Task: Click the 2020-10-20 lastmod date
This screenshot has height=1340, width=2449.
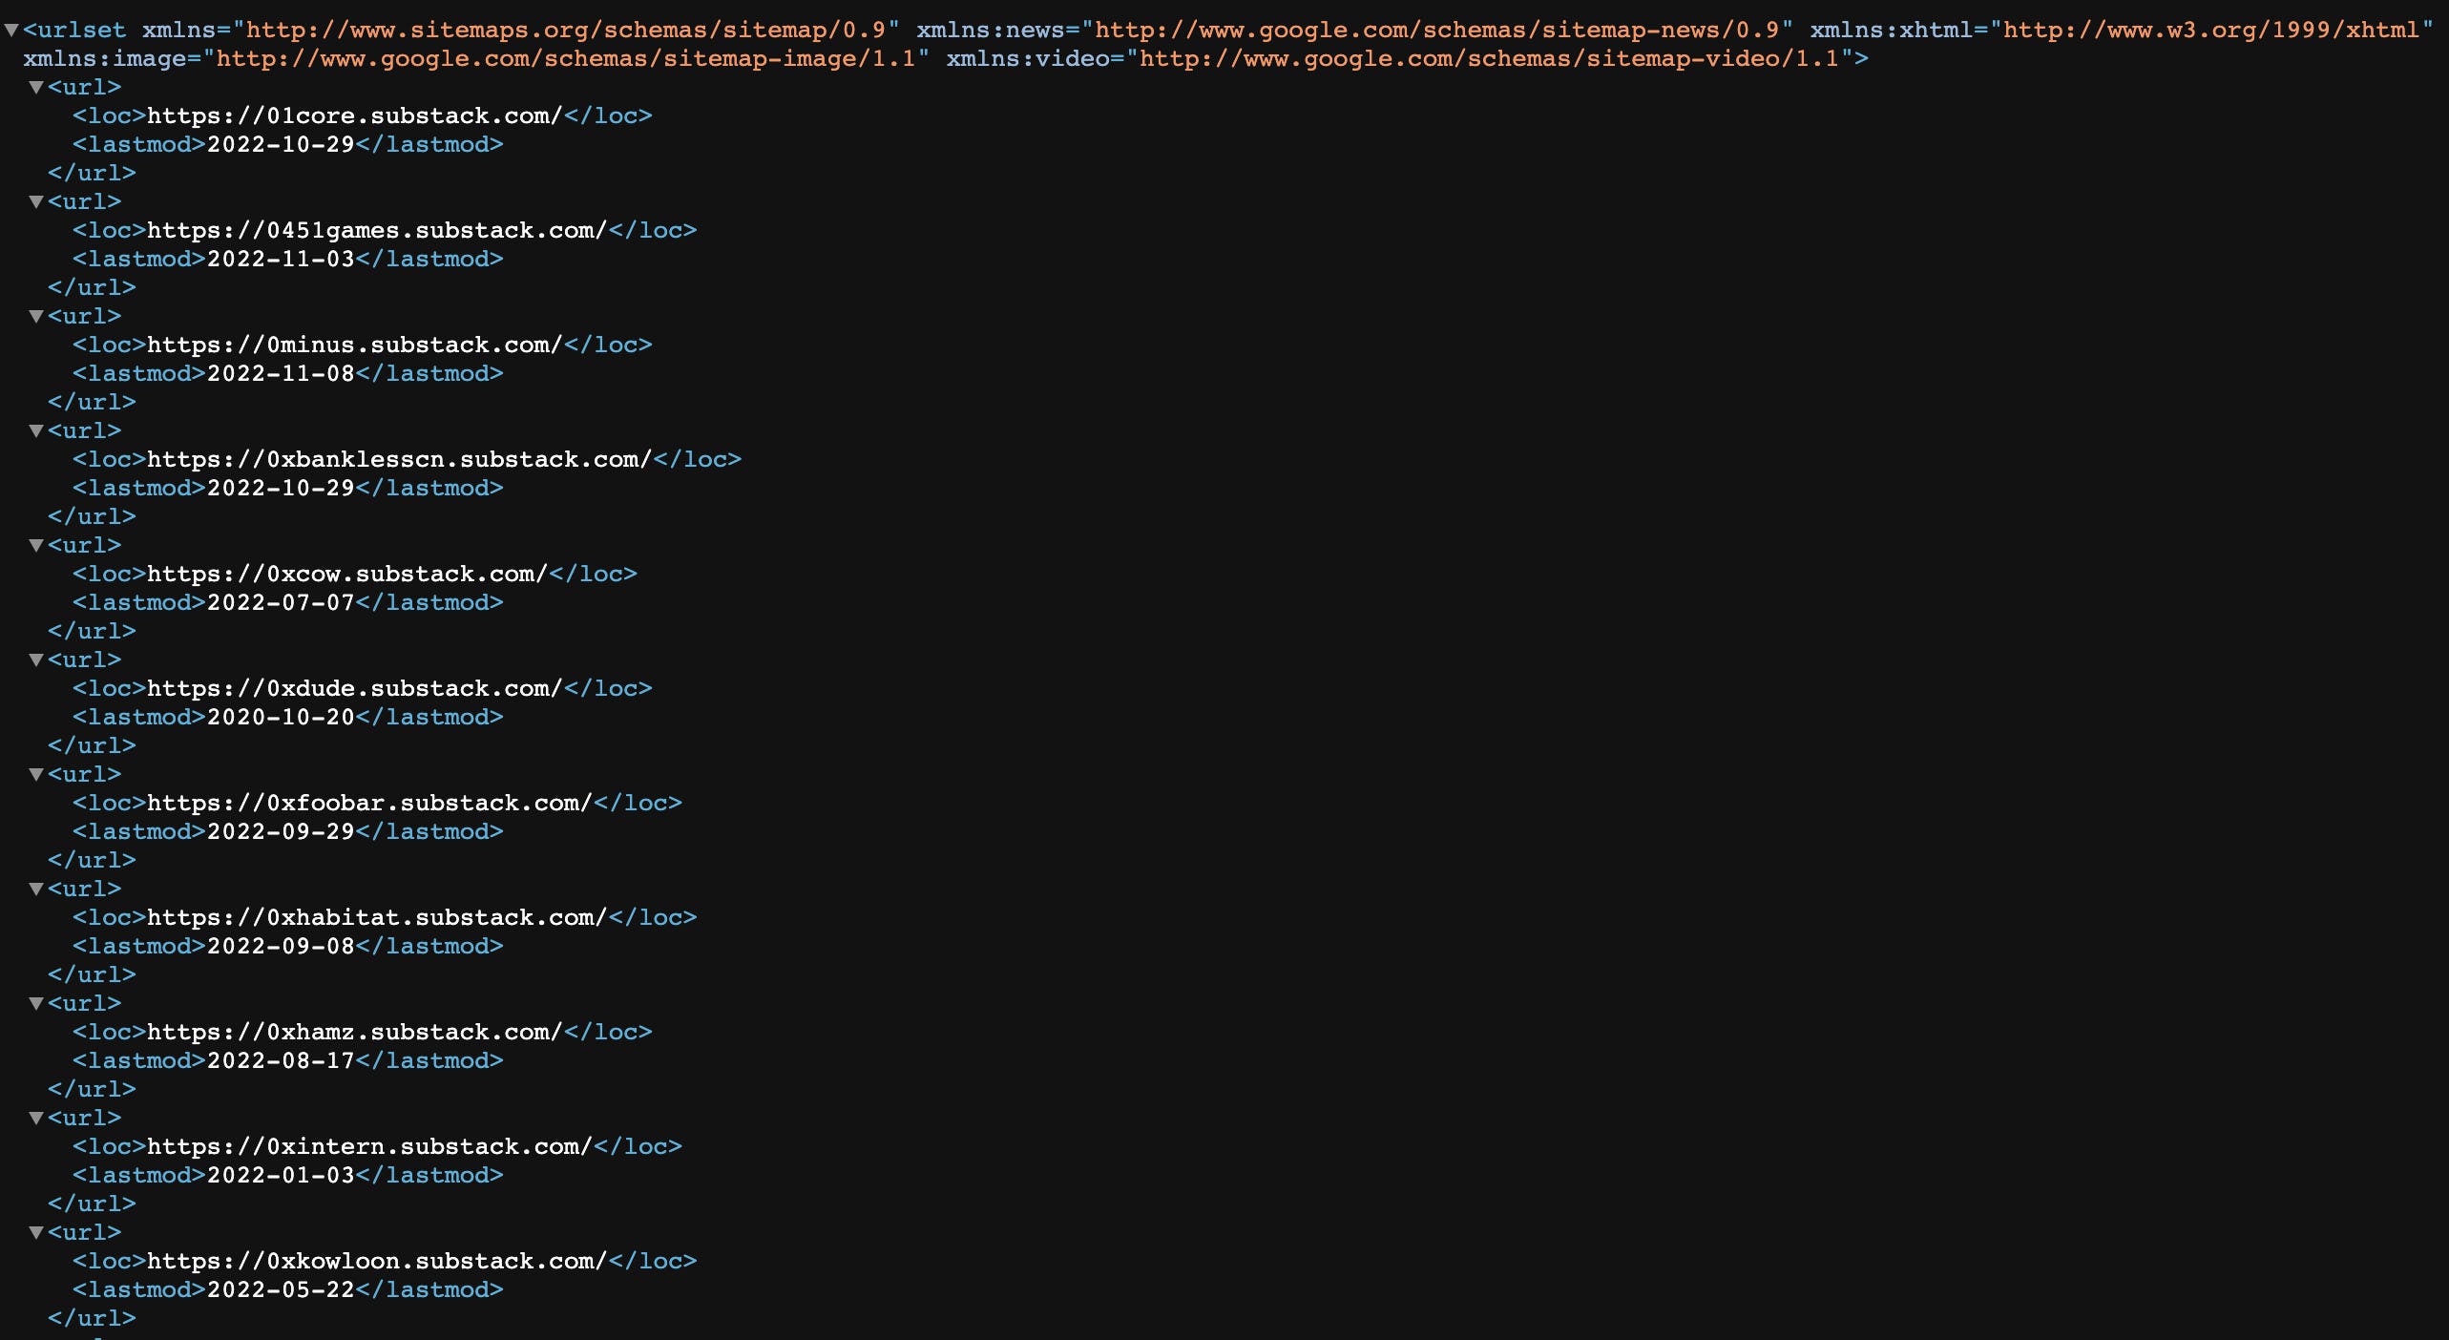Action: pyautogui.click(x=282, y=718)
